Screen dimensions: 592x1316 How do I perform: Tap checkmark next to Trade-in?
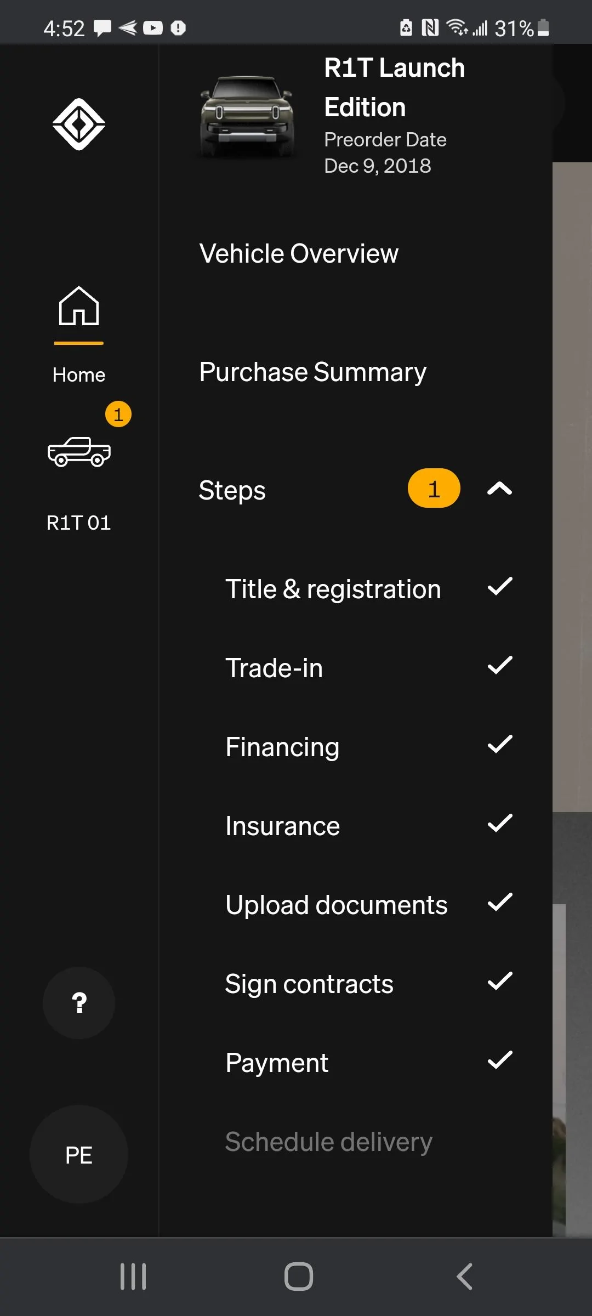point(500,665)
